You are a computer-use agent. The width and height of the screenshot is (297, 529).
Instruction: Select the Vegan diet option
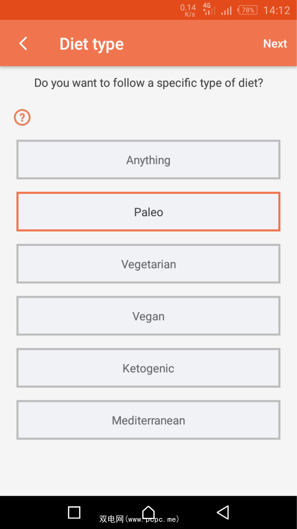[x=148, y=316]
